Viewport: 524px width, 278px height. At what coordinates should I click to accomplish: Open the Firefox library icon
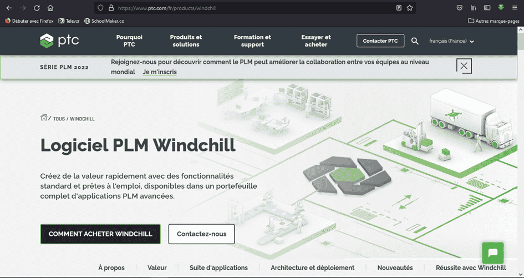[474, 8]
